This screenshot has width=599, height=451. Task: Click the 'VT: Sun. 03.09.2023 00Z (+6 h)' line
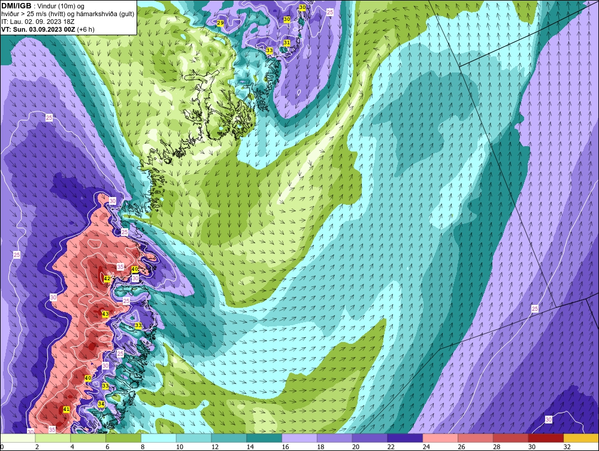pos(48,29)
